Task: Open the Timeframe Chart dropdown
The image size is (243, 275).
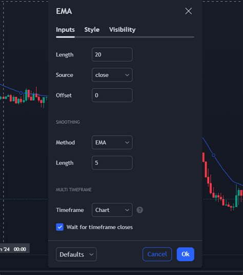Action: click(x=112, y=210)
